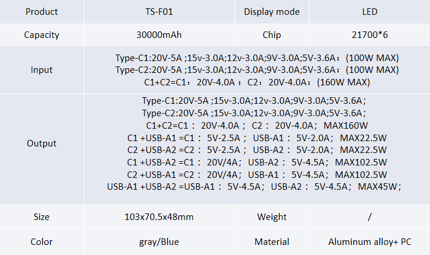Viewport: 430px width, 255px height.
Task: Select the 30000mAh capacity value
Action: point(159,35)
